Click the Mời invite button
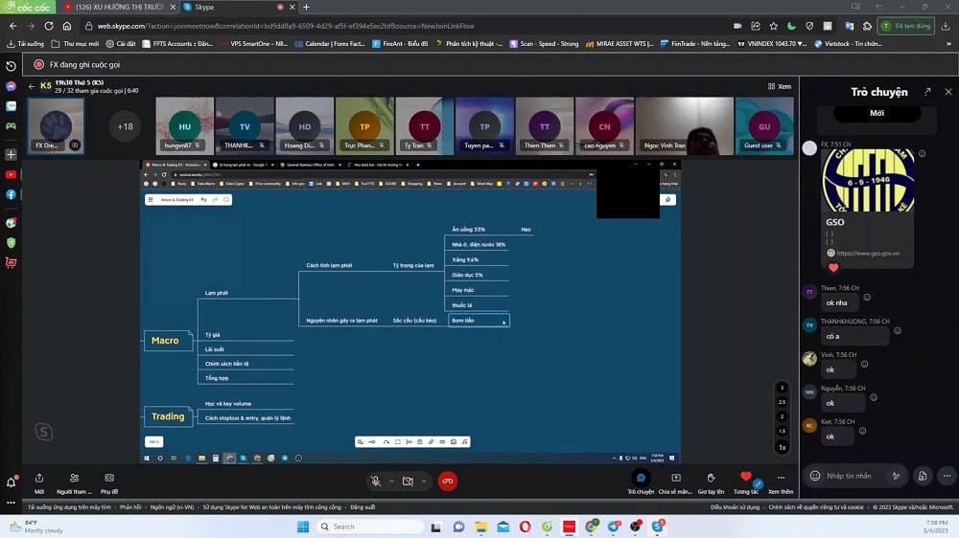959x538 pixels. pos(39,482)
